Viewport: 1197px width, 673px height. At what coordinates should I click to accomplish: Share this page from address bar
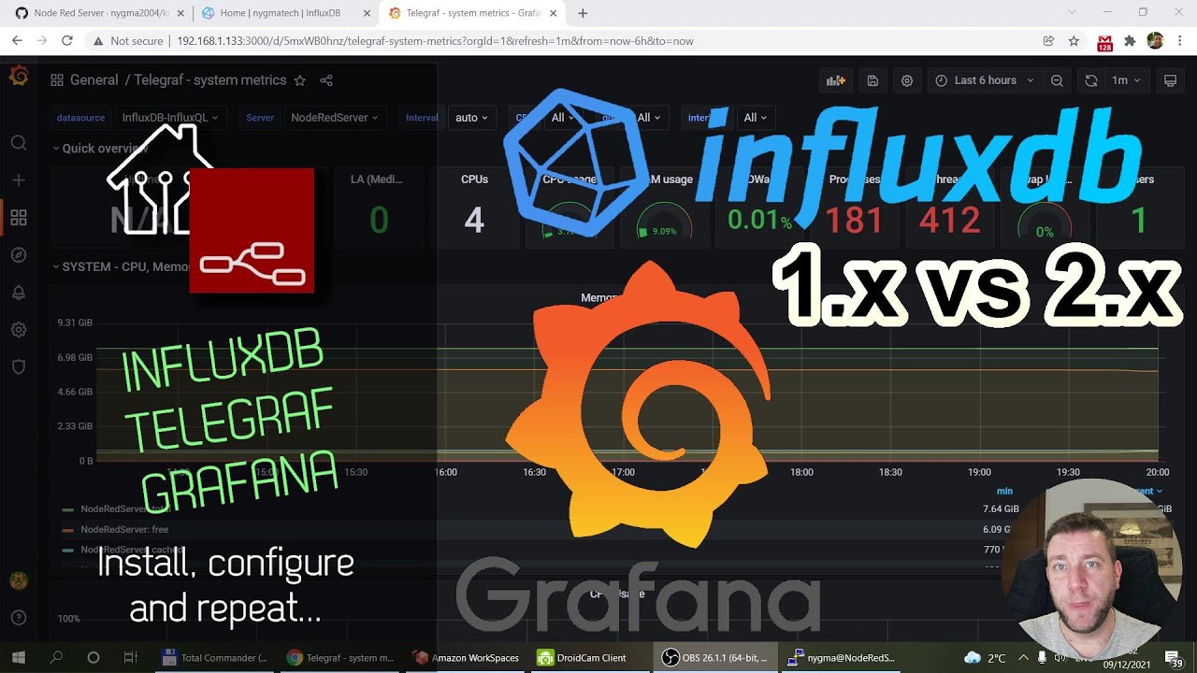point(1048,41)
